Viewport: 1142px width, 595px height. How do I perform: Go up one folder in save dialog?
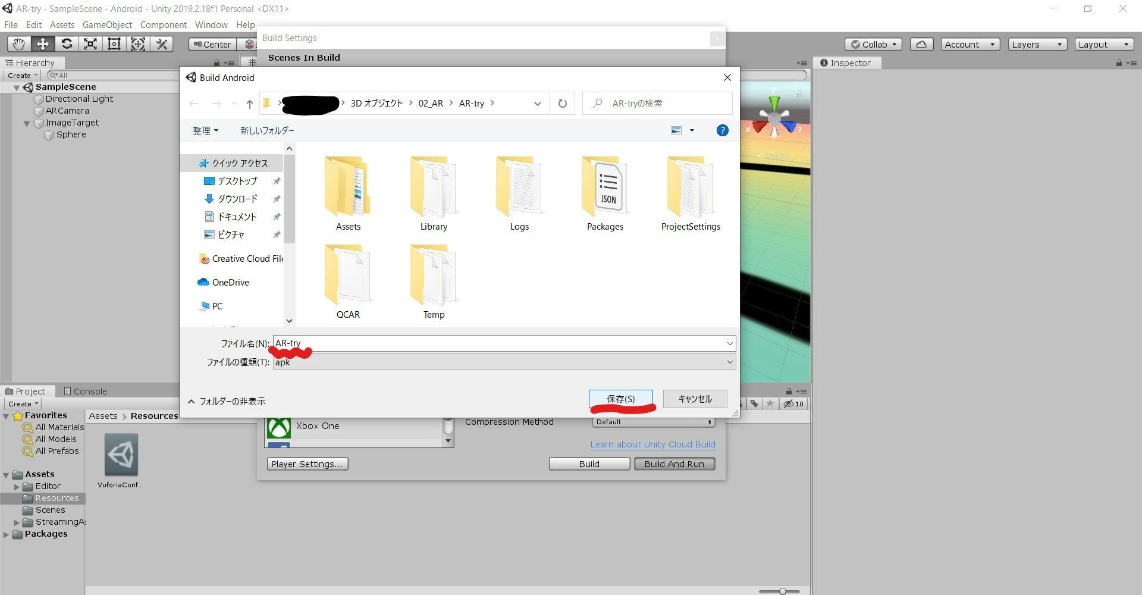pos(250,104)
